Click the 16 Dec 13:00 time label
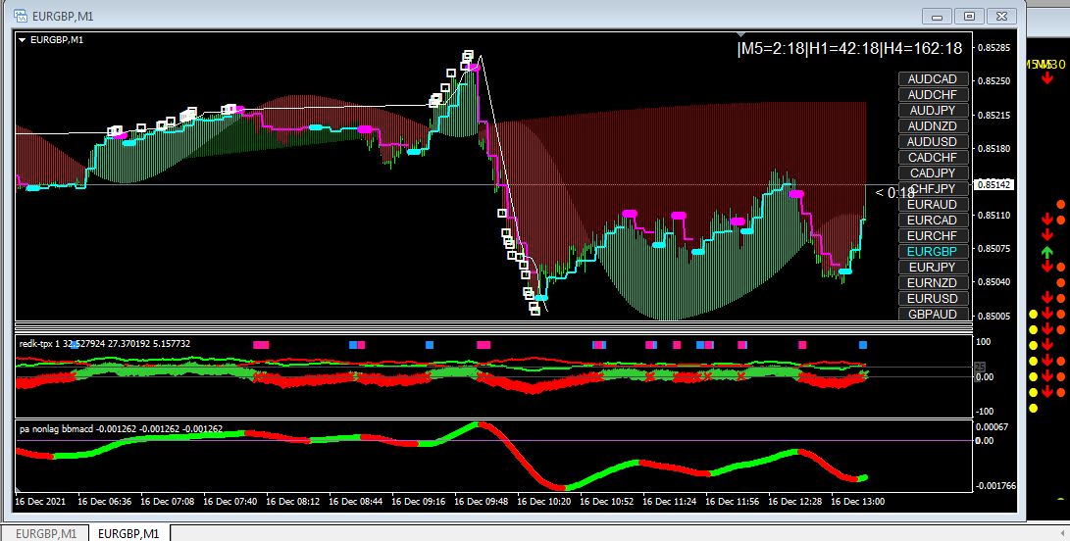The width and height of the screenshot is (1070, 541). [858, 502]
